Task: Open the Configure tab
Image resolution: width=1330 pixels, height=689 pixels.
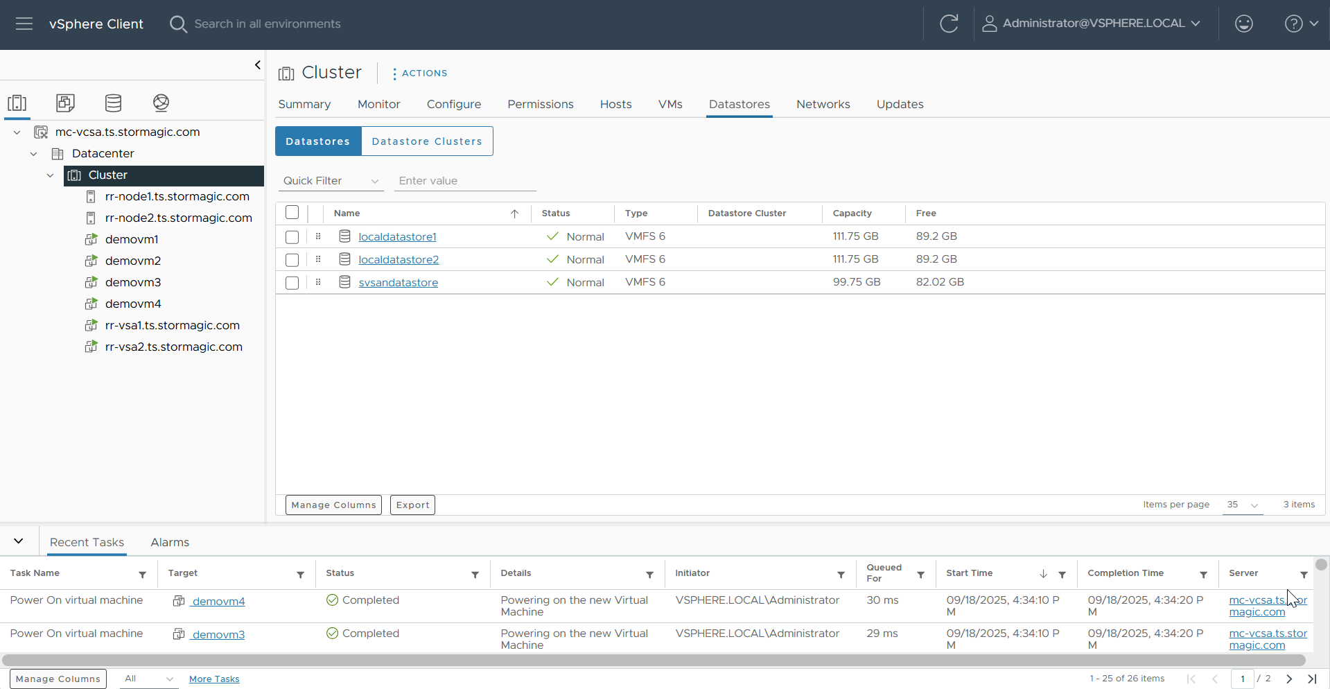Action: point(454,104)
